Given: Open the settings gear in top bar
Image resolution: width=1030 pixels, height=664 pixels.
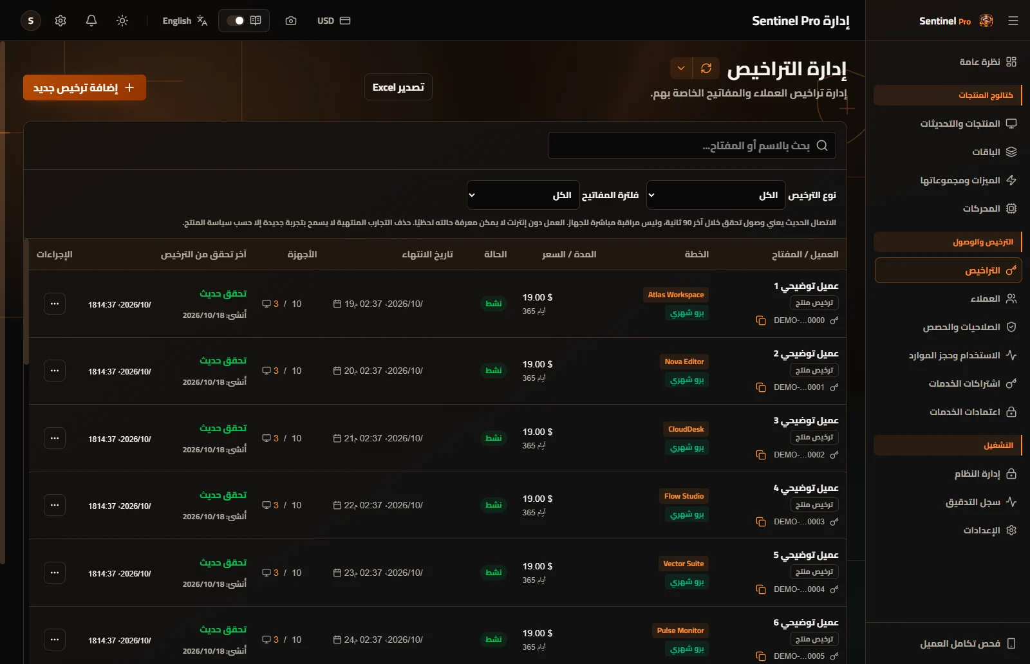Looking at the screenshot, I should click(x=61, y=21).
